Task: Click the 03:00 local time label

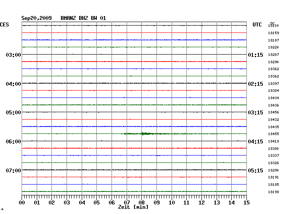Action: tap(13, 55)
